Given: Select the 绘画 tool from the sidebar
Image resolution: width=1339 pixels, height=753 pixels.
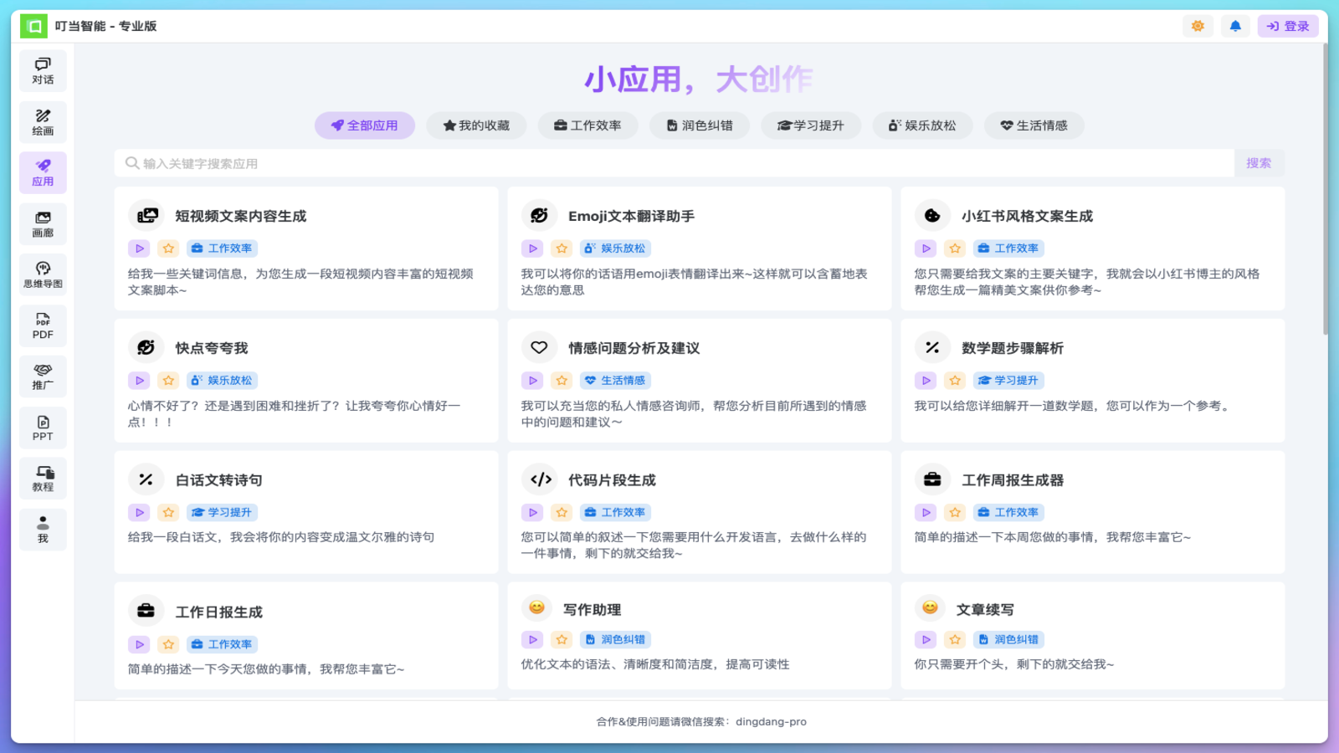Looking at the screenshot, I should 43,121.
